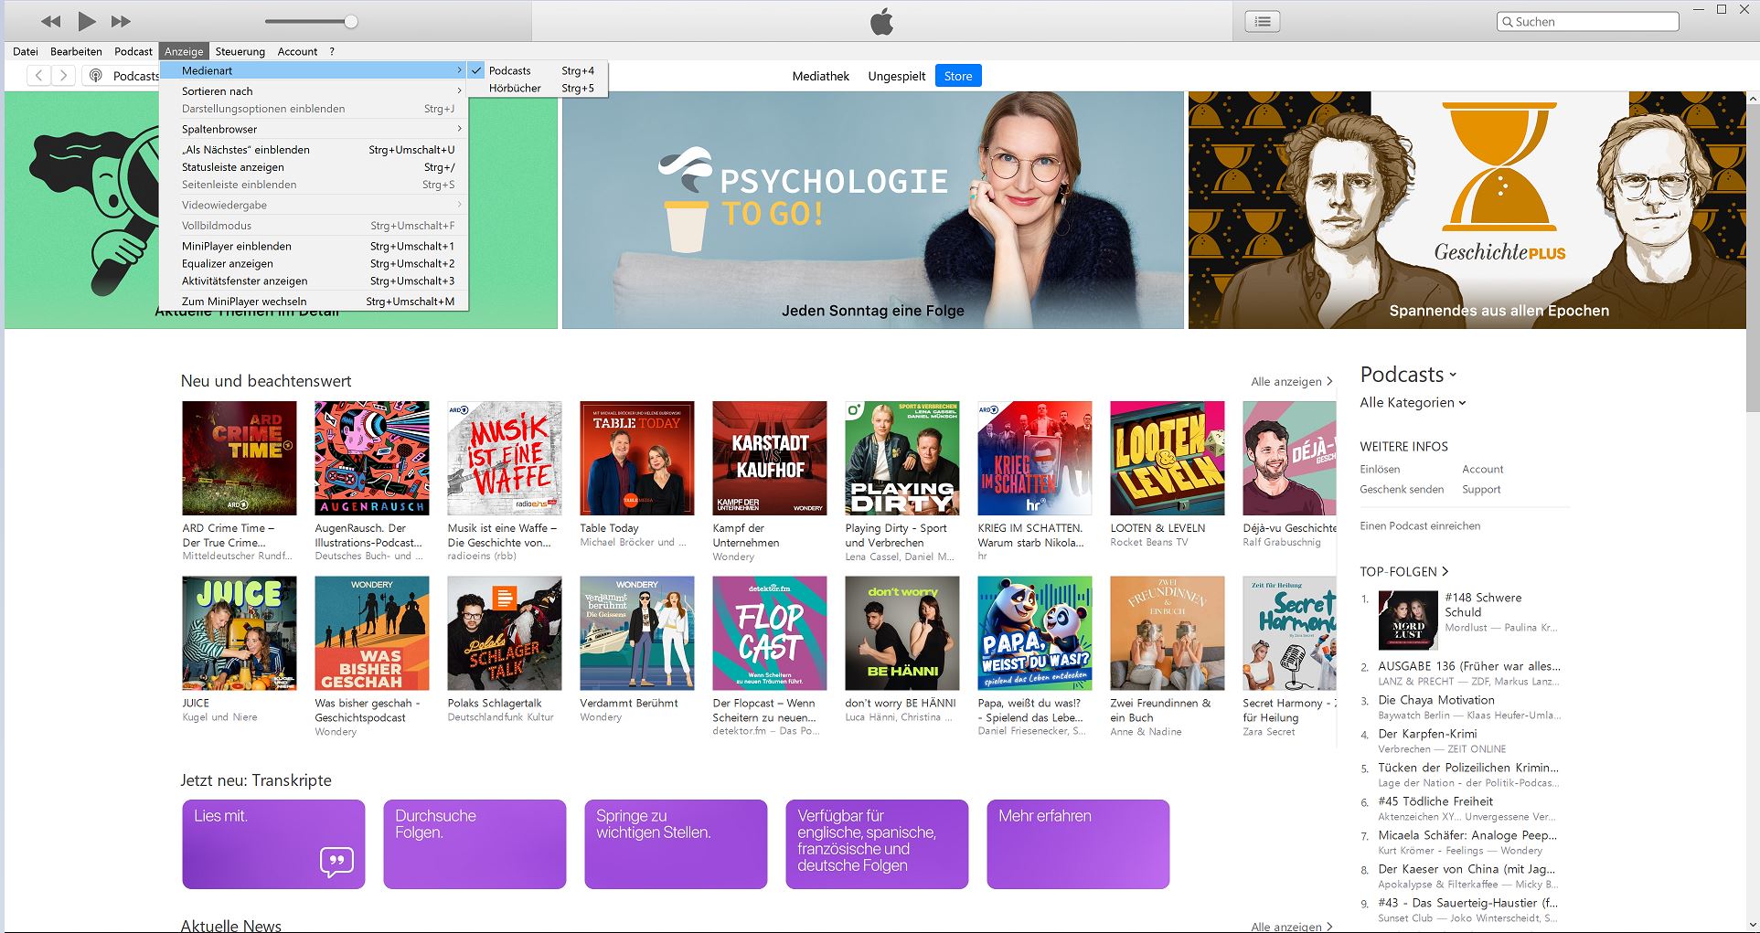Expand the Spaltenbrowser submenu
The image size is (1760, 933).
point(314,129)
